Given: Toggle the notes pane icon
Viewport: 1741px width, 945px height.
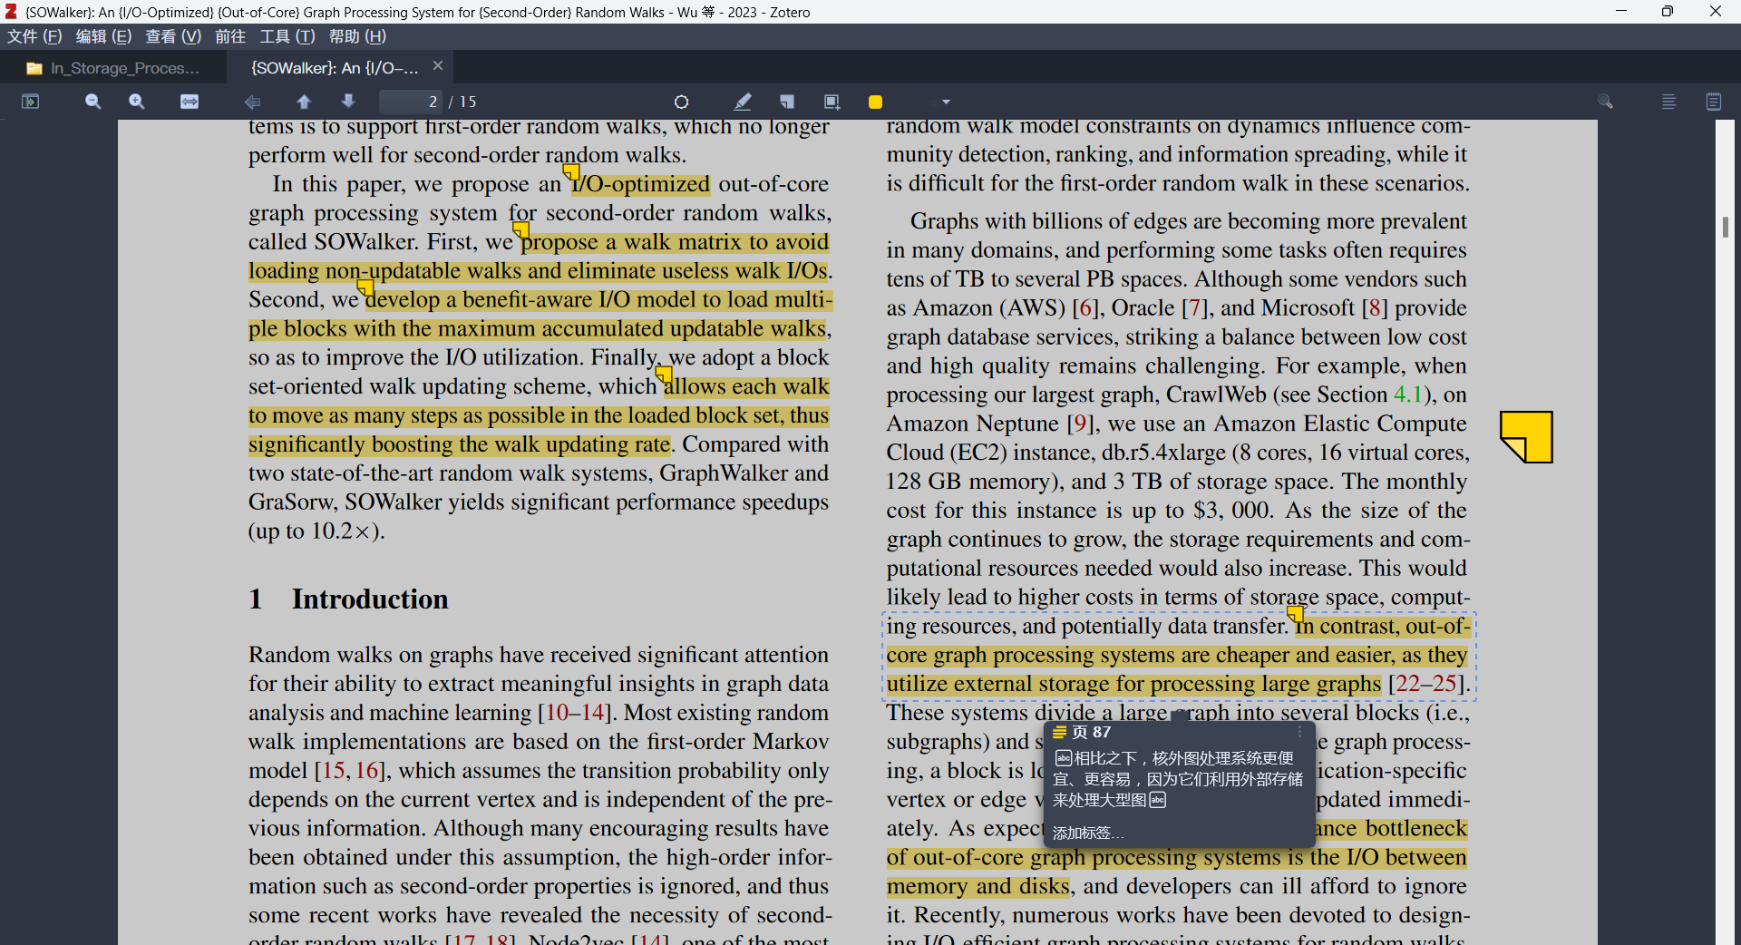Looking at the screenshot, I should (1713, 102).
